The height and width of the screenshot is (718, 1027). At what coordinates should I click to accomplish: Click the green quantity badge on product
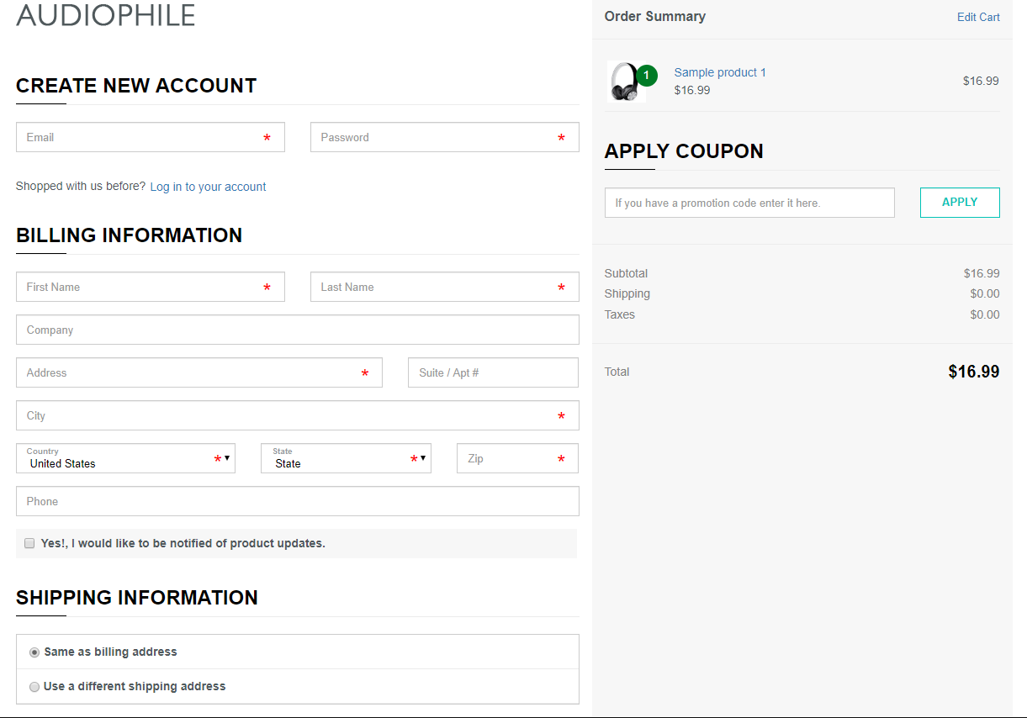click(646, 76)
